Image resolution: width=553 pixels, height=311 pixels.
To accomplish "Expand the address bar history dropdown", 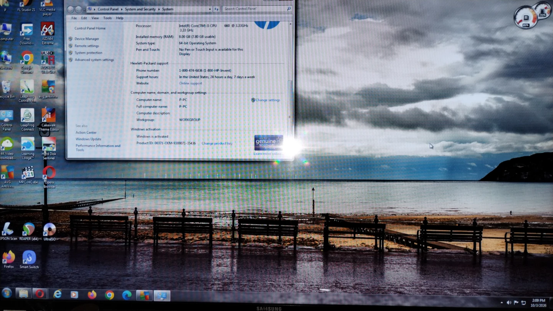I will click(x=210, y=9).
